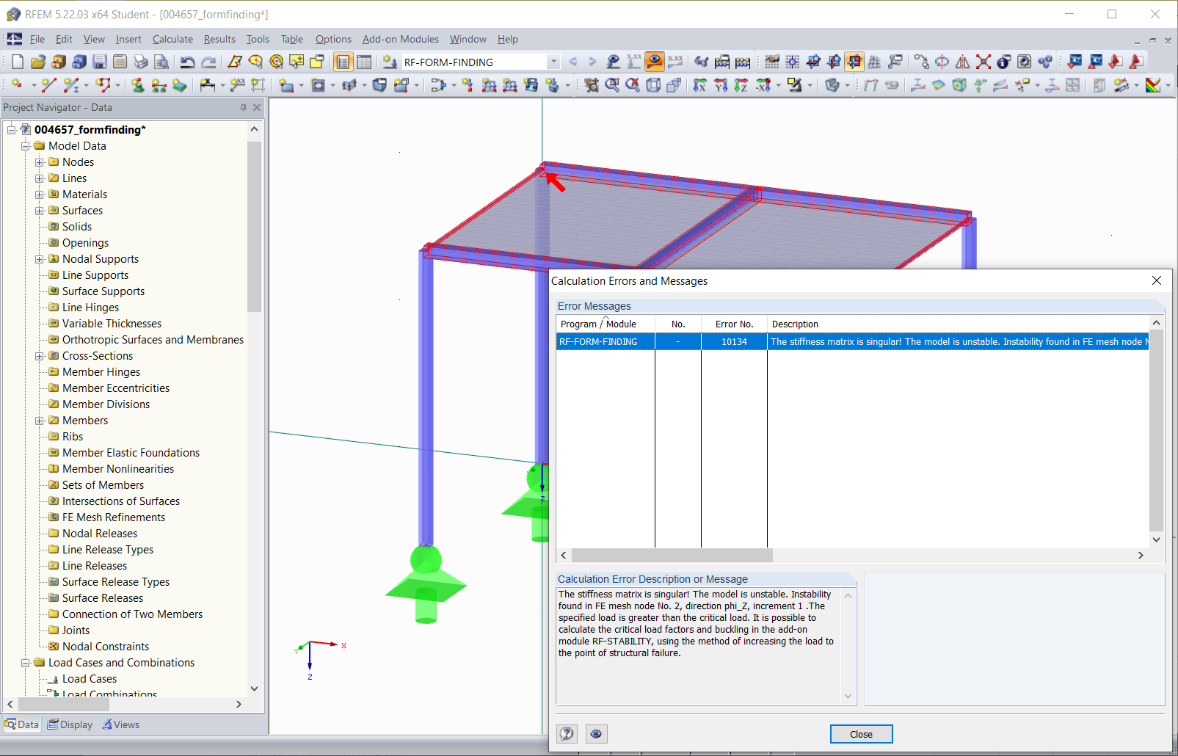The width and height of the screenshot is (1178, 756).
Task: Click the eye visibility icon in the error dialog
Action: (x=596, y=734)
